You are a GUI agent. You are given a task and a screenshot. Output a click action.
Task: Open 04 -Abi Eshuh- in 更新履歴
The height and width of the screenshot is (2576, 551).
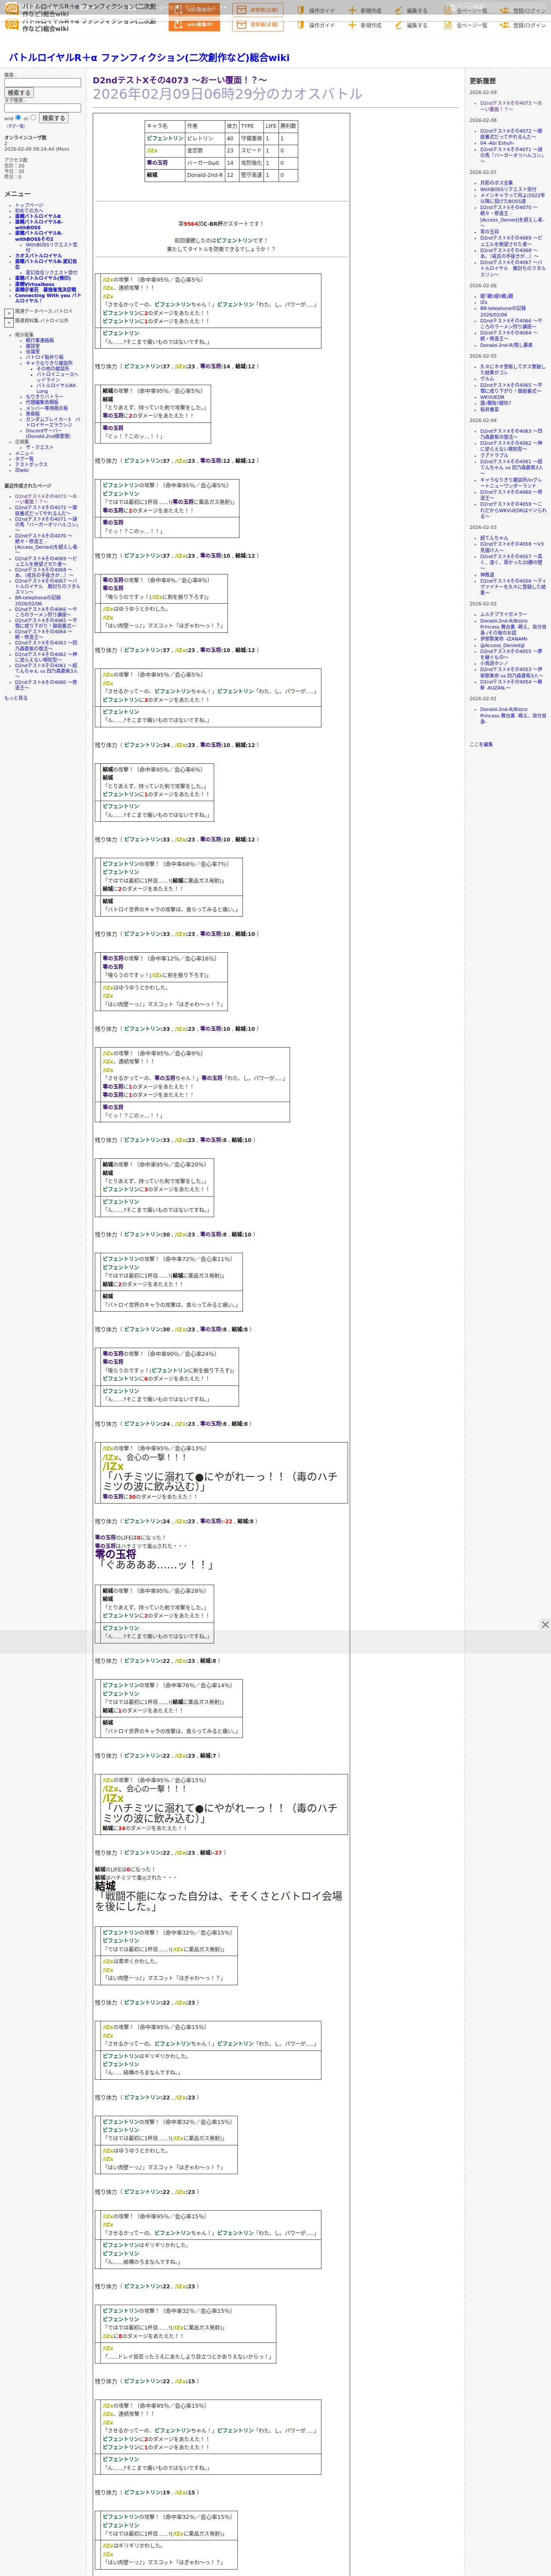(497, 143)
